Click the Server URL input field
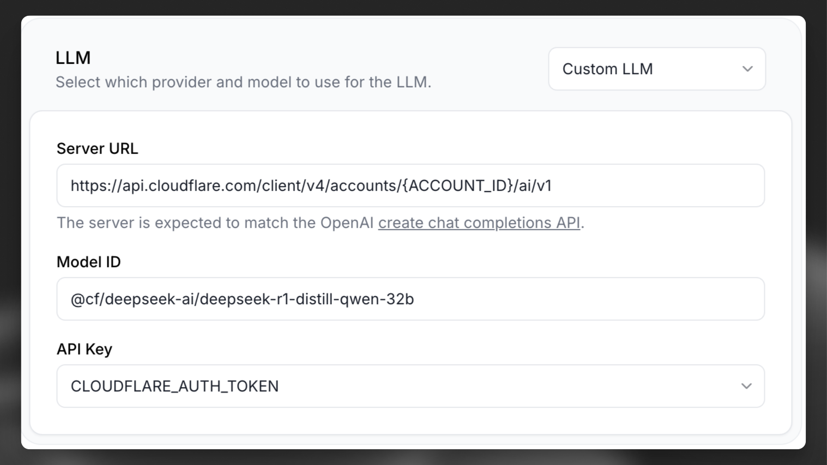 click(410, 185)
